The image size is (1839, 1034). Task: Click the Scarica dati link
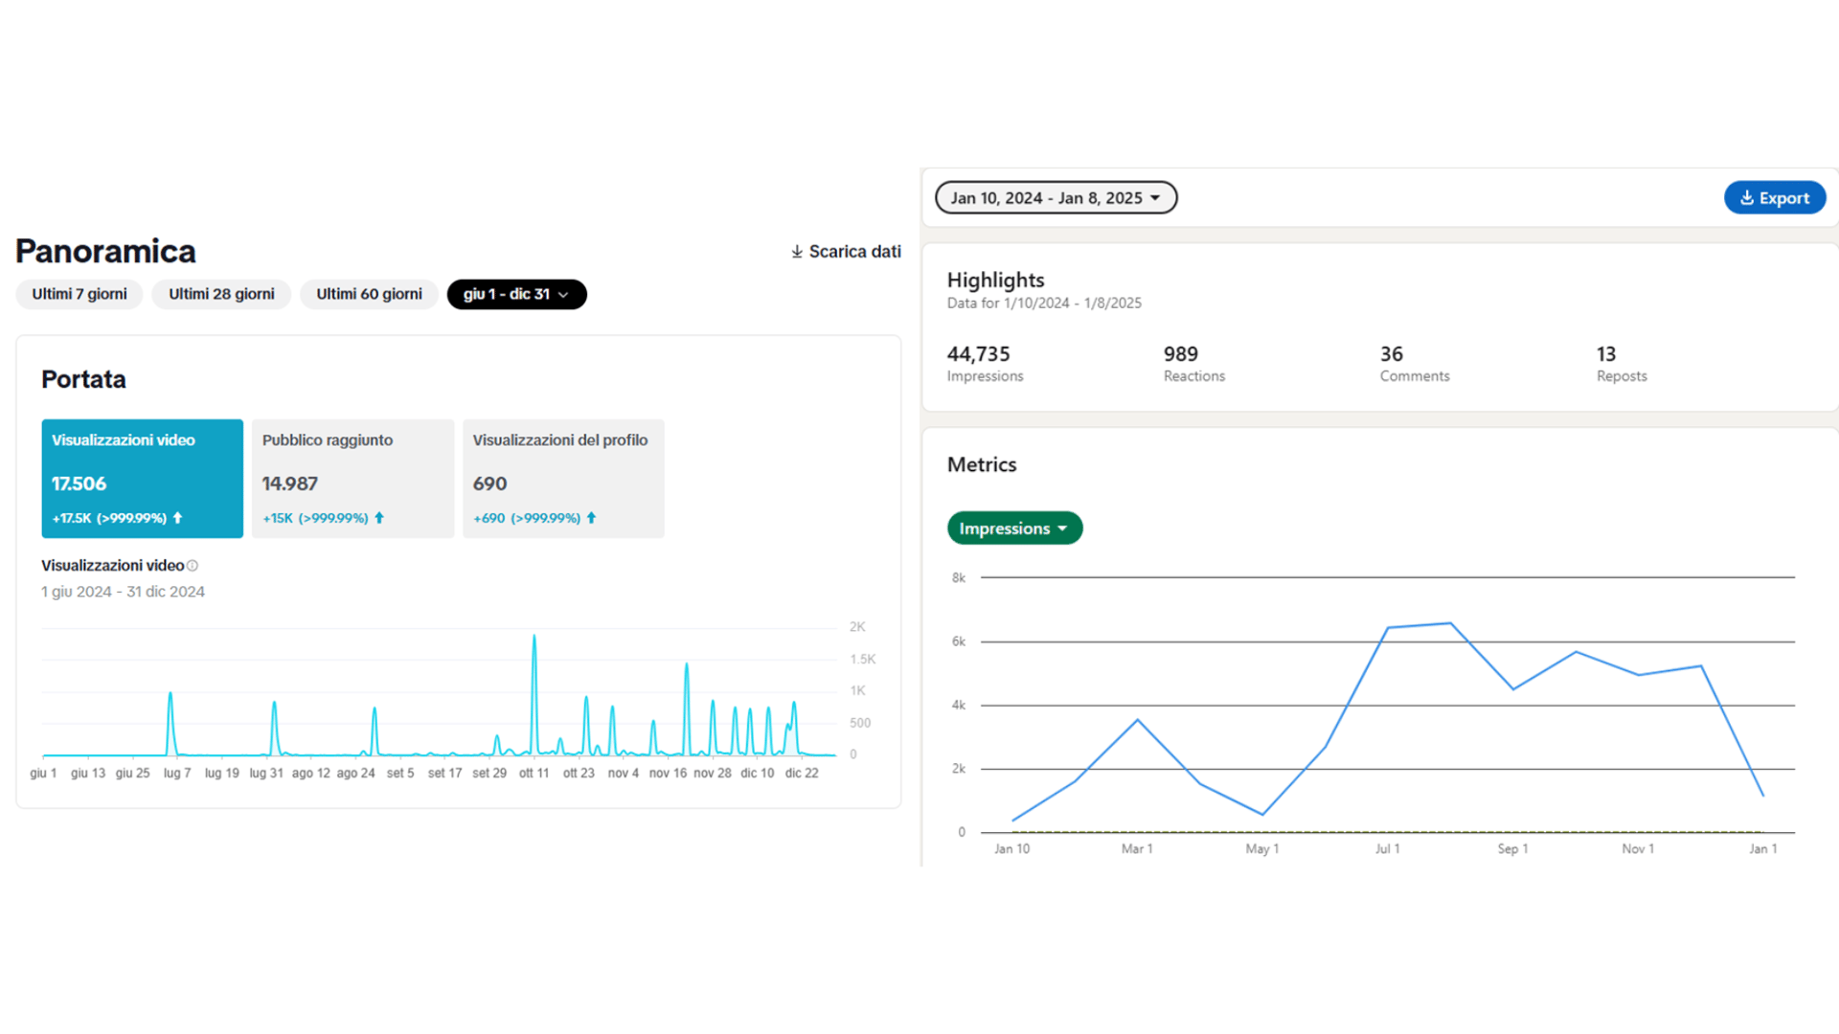coord(854,252)
